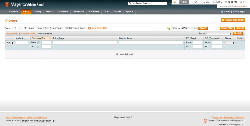
Task: Open the Actions dropdown
Action: point(219,34)
